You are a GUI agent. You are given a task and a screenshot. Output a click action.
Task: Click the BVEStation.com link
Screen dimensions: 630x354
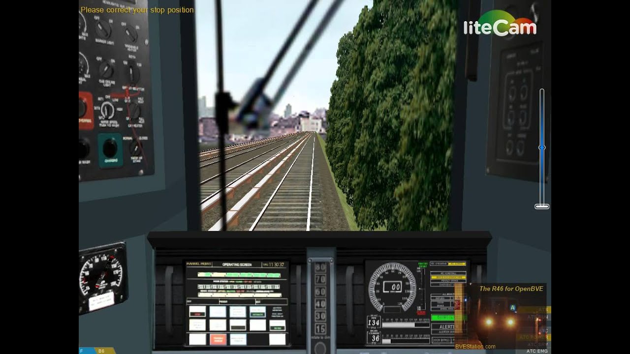(475, 346)
